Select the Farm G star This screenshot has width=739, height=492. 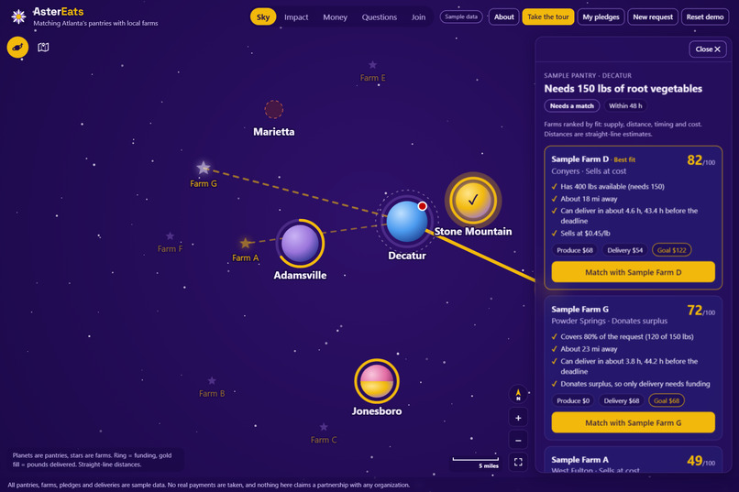[x=204, y=167]
